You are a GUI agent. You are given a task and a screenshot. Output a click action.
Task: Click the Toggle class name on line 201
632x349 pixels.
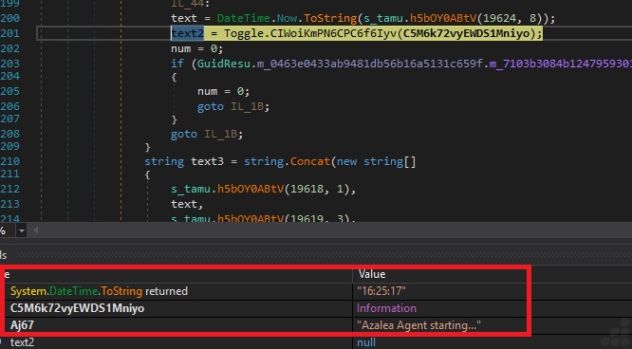[244, 33]
